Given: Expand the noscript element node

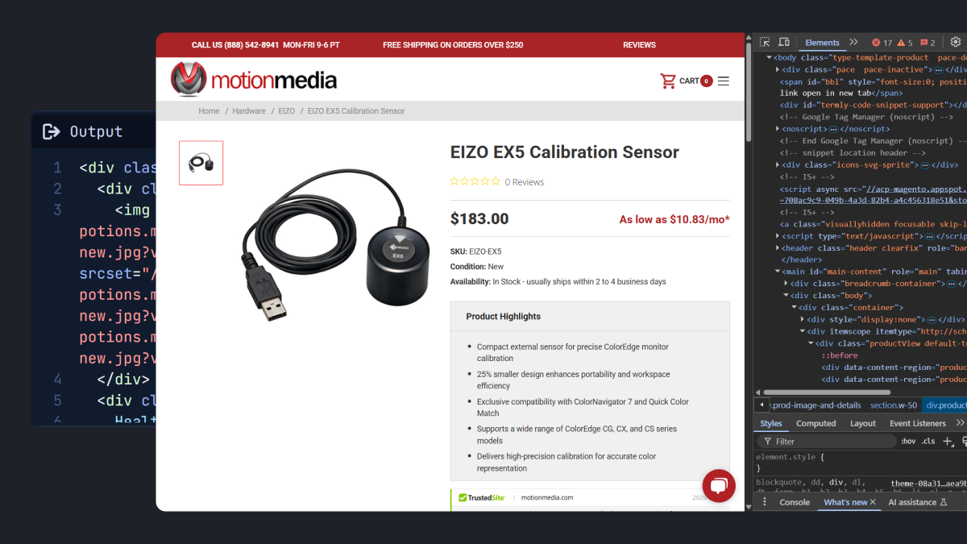Looking at the screenshot, I should click(x=778, y=129).
